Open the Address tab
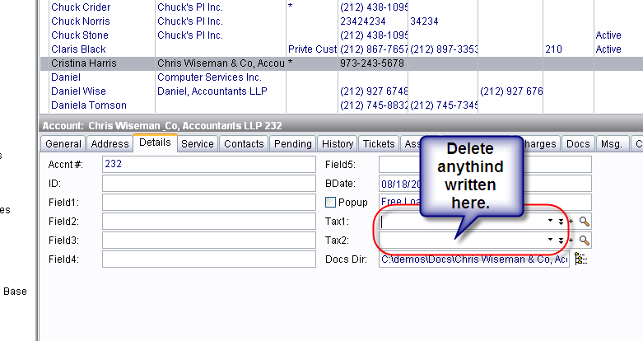The height and width of the screenshot is (341, 643). pyautogui.click(x=109, y=144)
